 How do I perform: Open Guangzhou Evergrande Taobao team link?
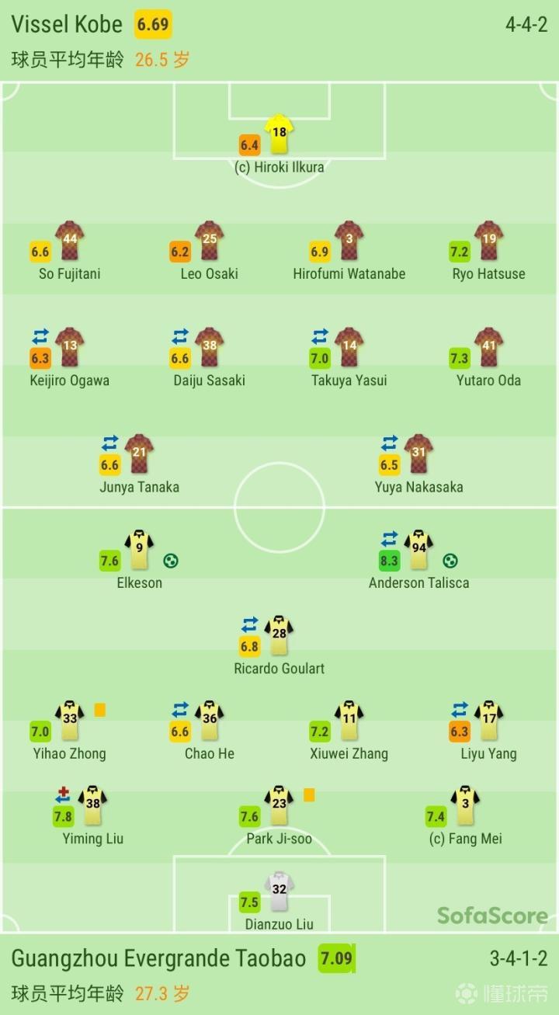point(158,958)
